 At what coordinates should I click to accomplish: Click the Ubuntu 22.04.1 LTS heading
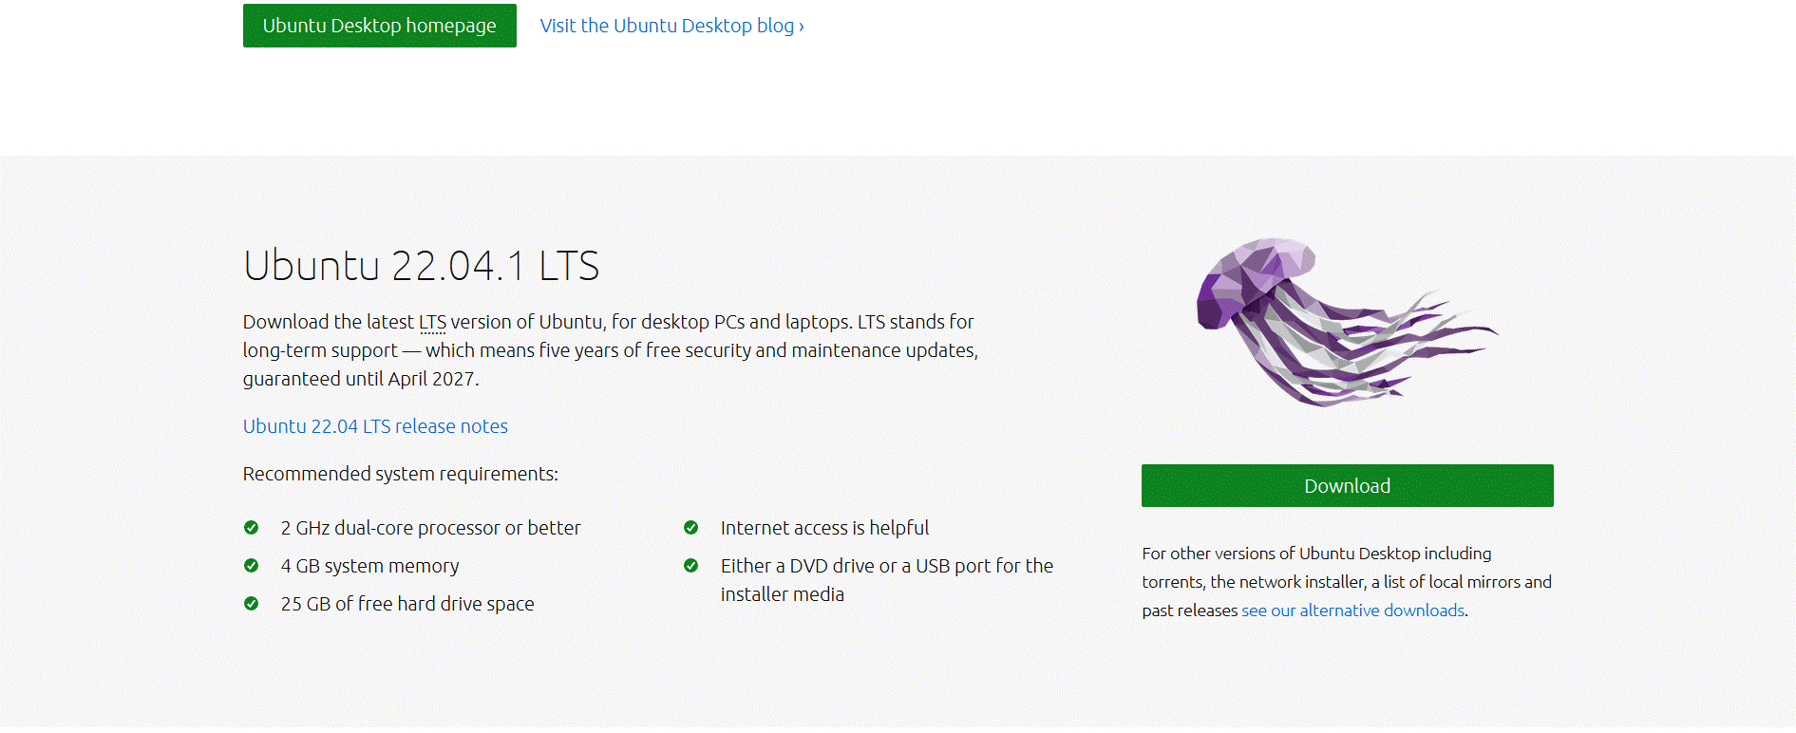[421, 266]
